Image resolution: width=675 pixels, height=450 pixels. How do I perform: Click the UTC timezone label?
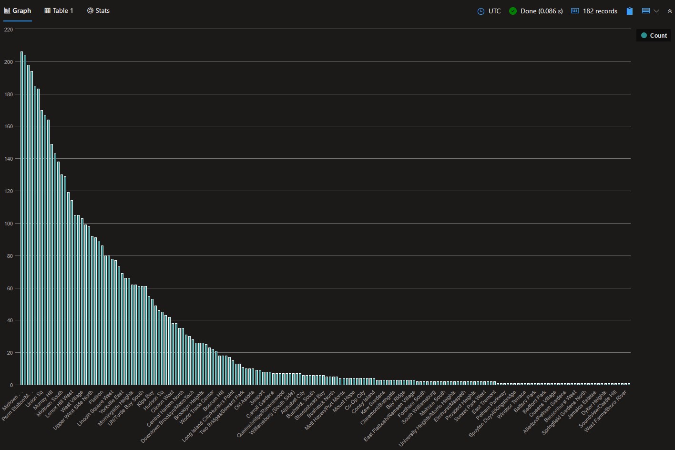click(x=494, y=11)
